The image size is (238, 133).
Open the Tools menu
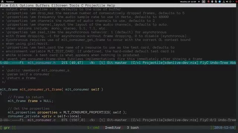tap(74, 6)
